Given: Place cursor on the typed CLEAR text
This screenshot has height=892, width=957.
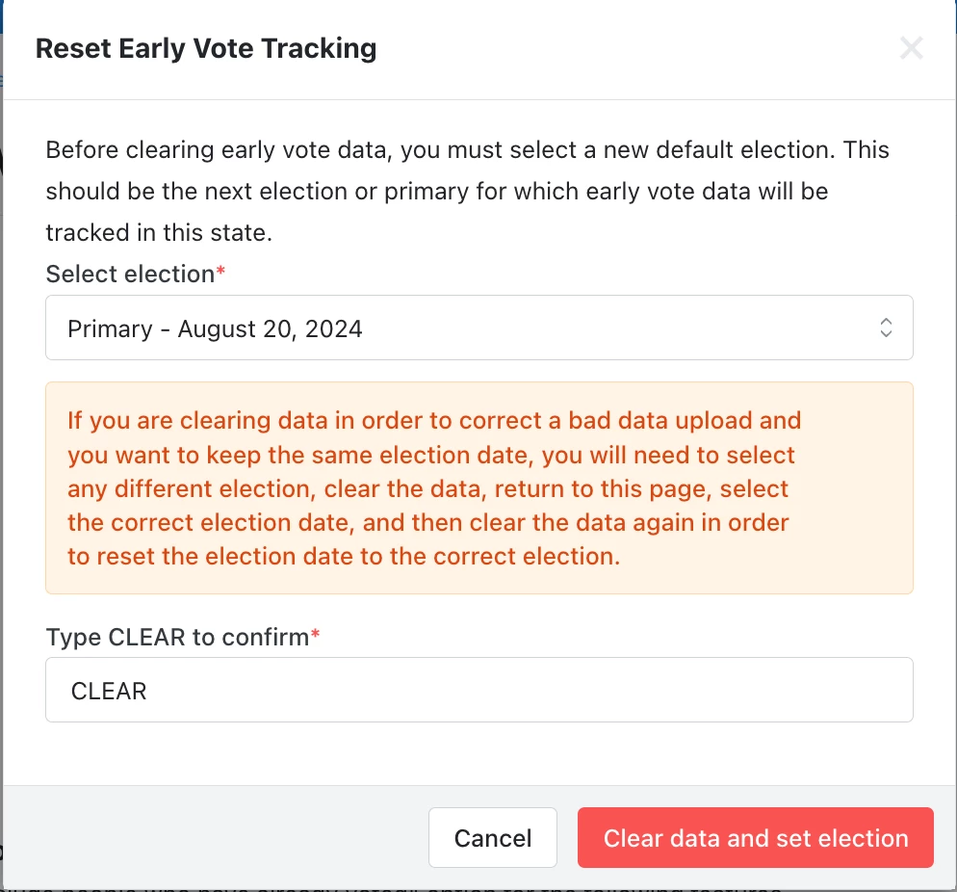Looking at the screenshot, I should coord(109,691).
